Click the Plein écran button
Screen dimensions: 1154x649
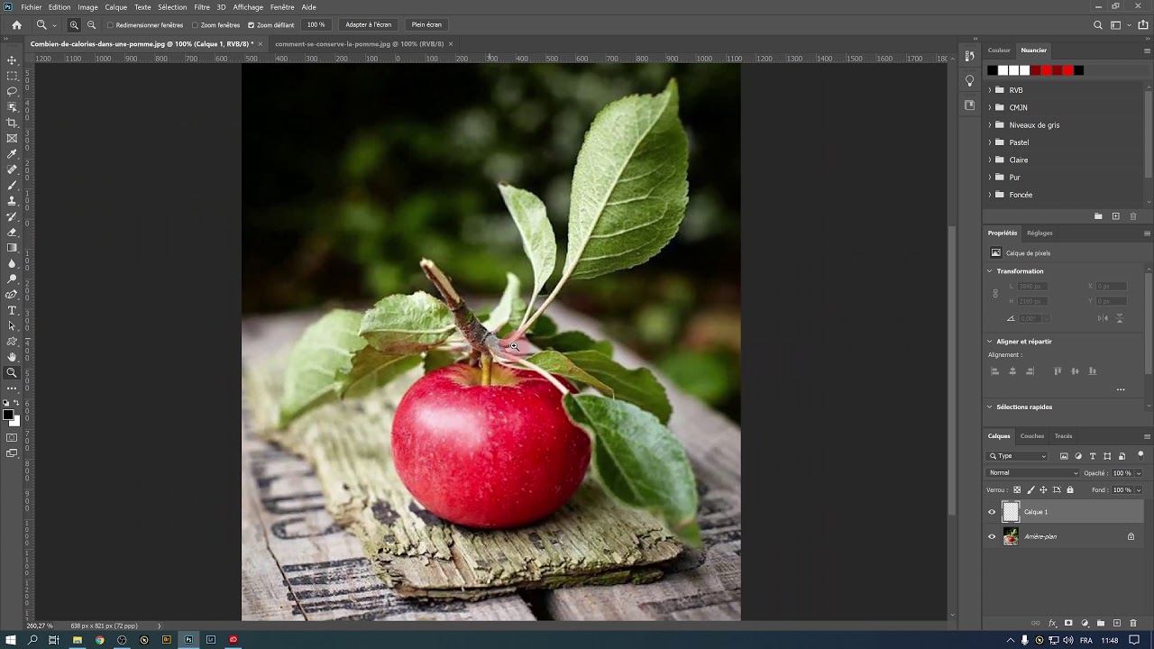click(426, 25)
